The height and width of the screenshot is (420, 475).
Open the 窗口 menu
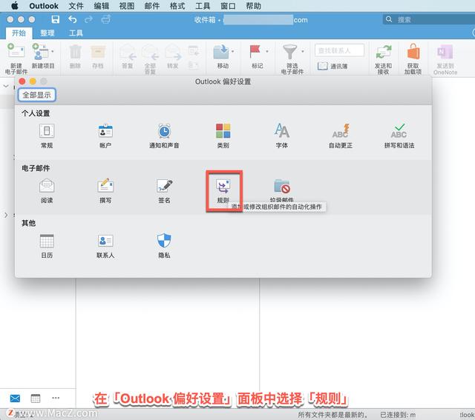(x=228, y=6)
